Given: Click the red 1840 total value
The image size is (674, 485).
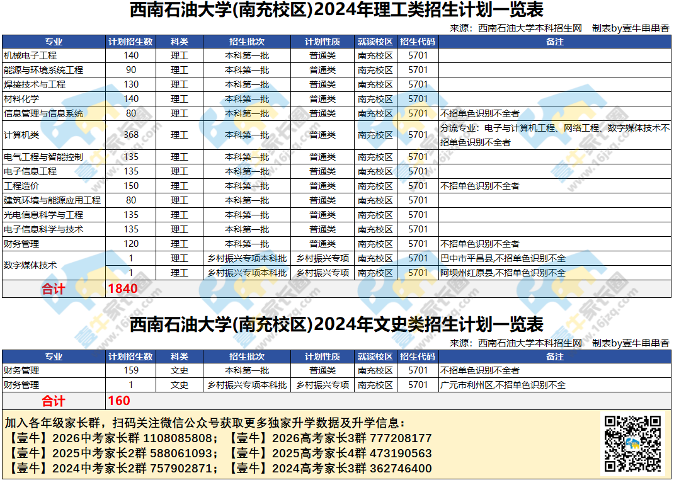Looking at the screenshot, I should (123, 289).
